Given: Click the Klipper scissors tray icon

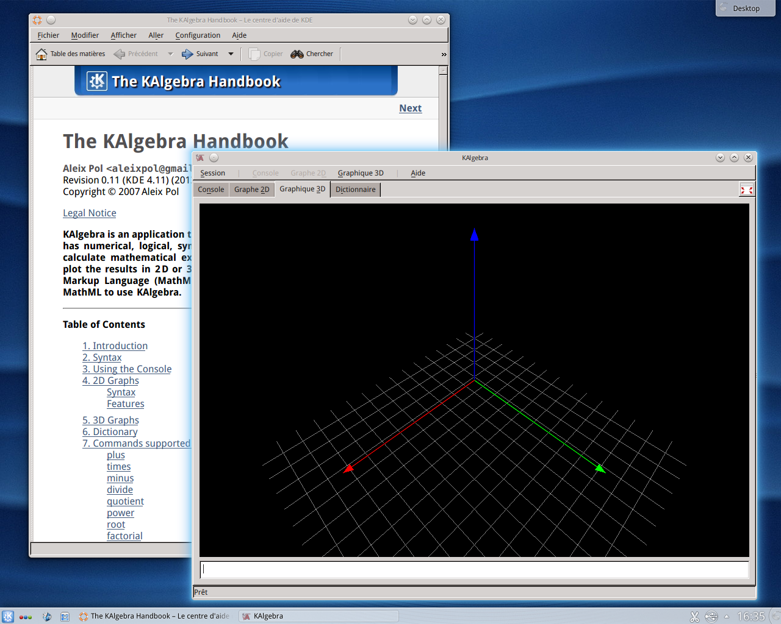Looking at the screenshot, I should pos(694,617).
